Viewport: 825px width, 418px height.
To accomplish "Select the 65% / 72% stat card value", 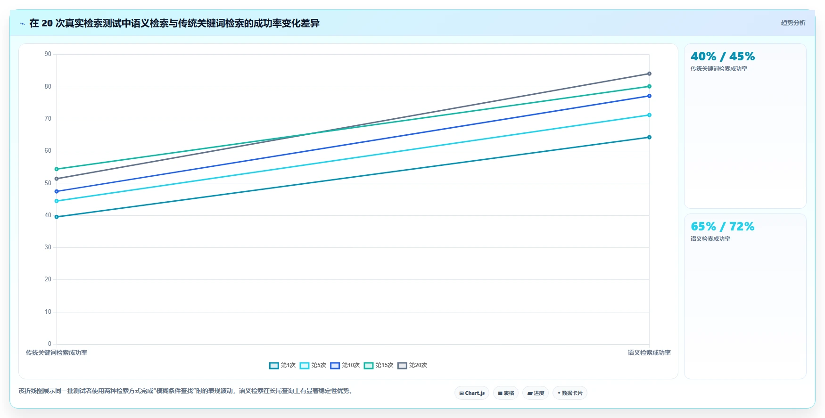I will pos(723,227).
